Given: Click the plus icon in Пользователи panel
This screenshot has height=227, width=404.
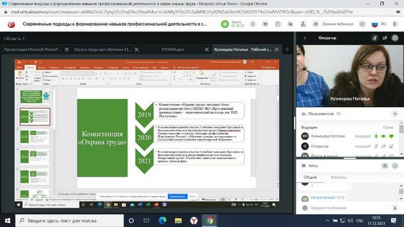Looking at the screenshot, I should pyautogui.click(x=395, y=113).
